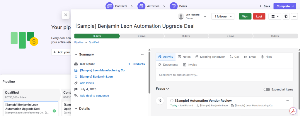Switch to the Activity tab
This screenshot has width=300, height=116.
166,57
